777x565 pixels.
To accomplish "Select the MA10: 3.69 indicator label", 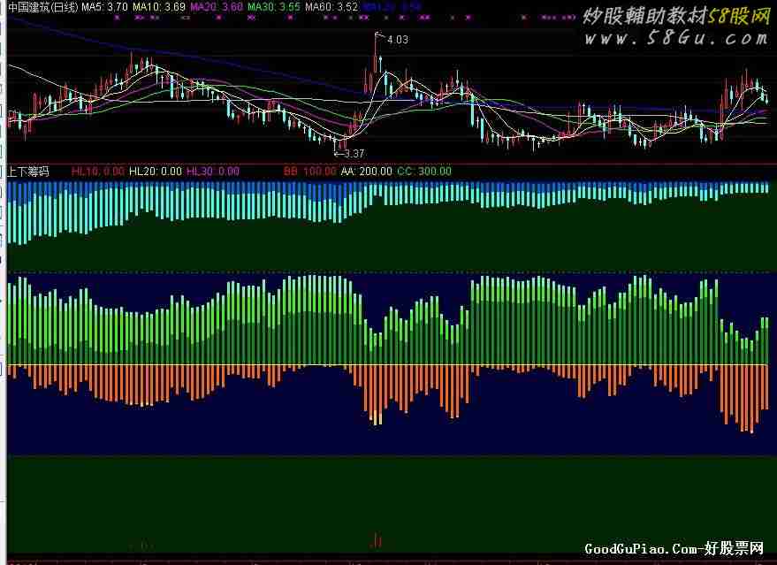I will coord(159,6).
